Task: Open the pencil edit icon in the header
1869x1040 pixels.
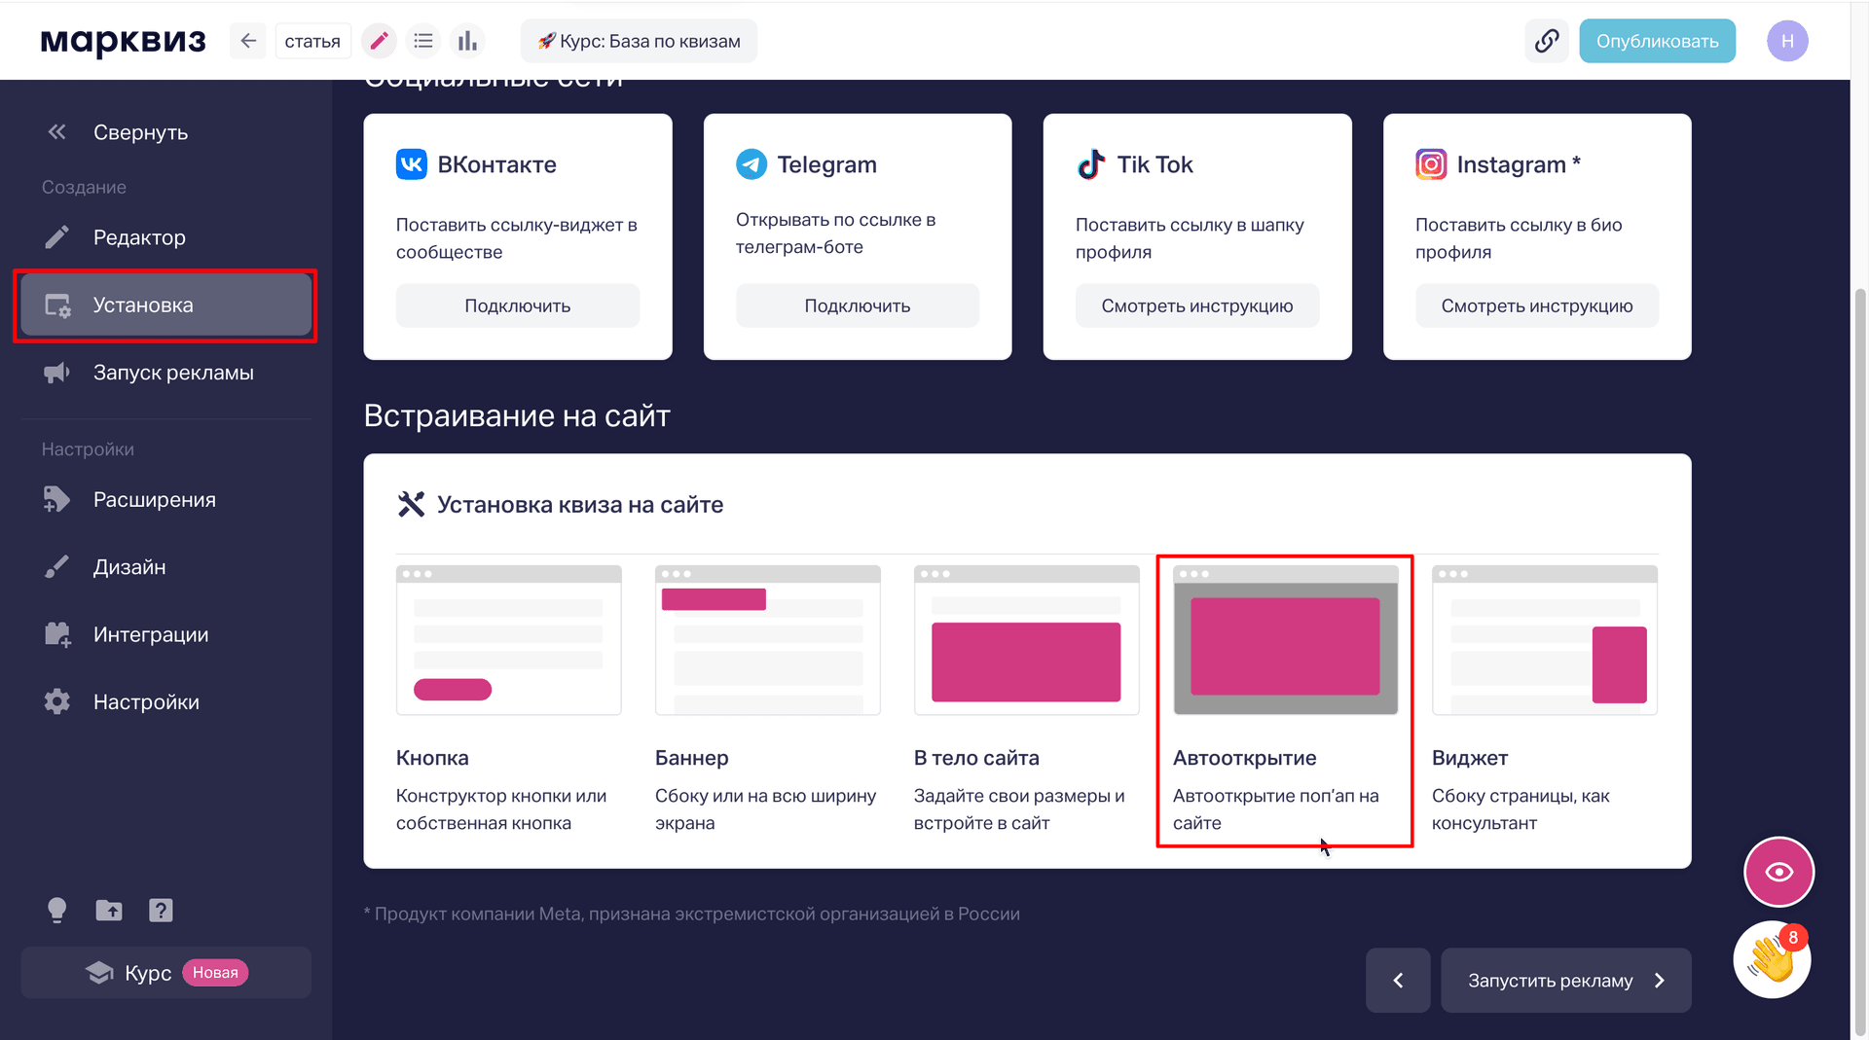Action: [379, 41]
